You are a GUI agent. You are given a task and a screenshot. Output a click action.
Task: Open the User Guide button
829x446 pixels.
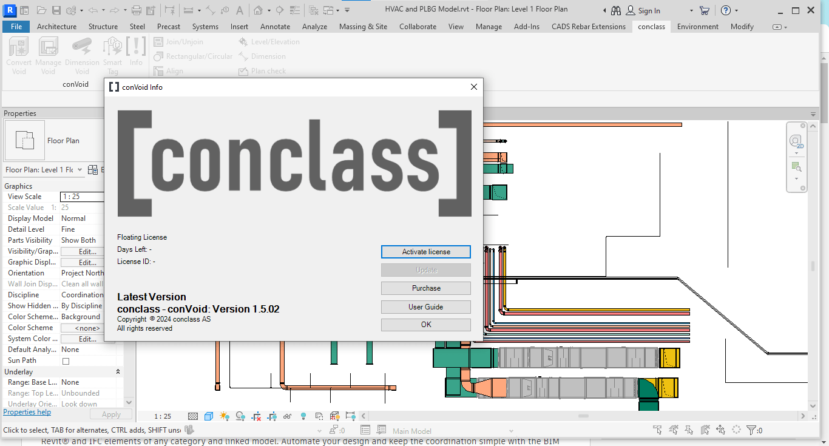coord(426,307)
